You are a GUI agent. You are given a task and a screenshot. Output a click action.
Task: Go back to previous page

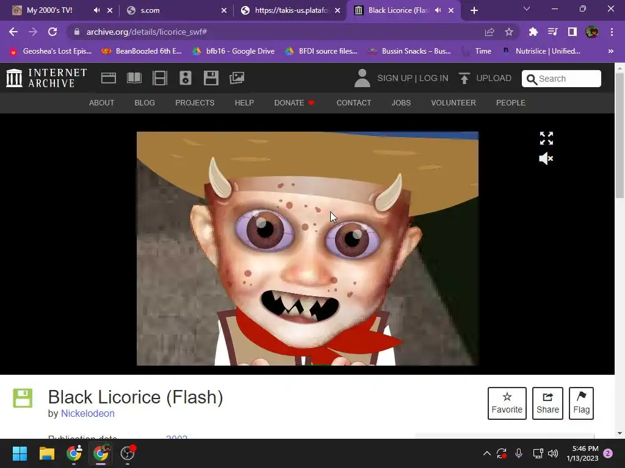point(13,32)
